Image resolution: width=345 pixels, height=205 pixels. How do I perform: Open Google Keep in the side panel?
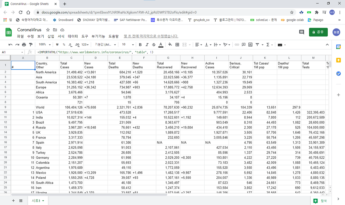[x=339, y=60]
